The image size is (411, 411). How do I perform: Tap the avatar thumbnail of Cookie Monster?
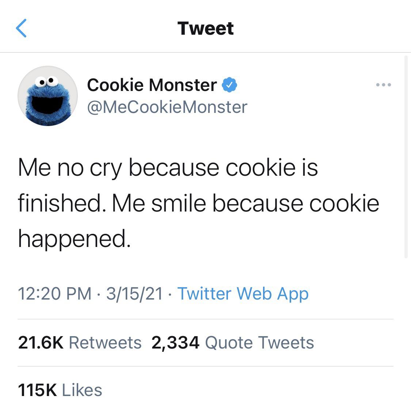48,96
